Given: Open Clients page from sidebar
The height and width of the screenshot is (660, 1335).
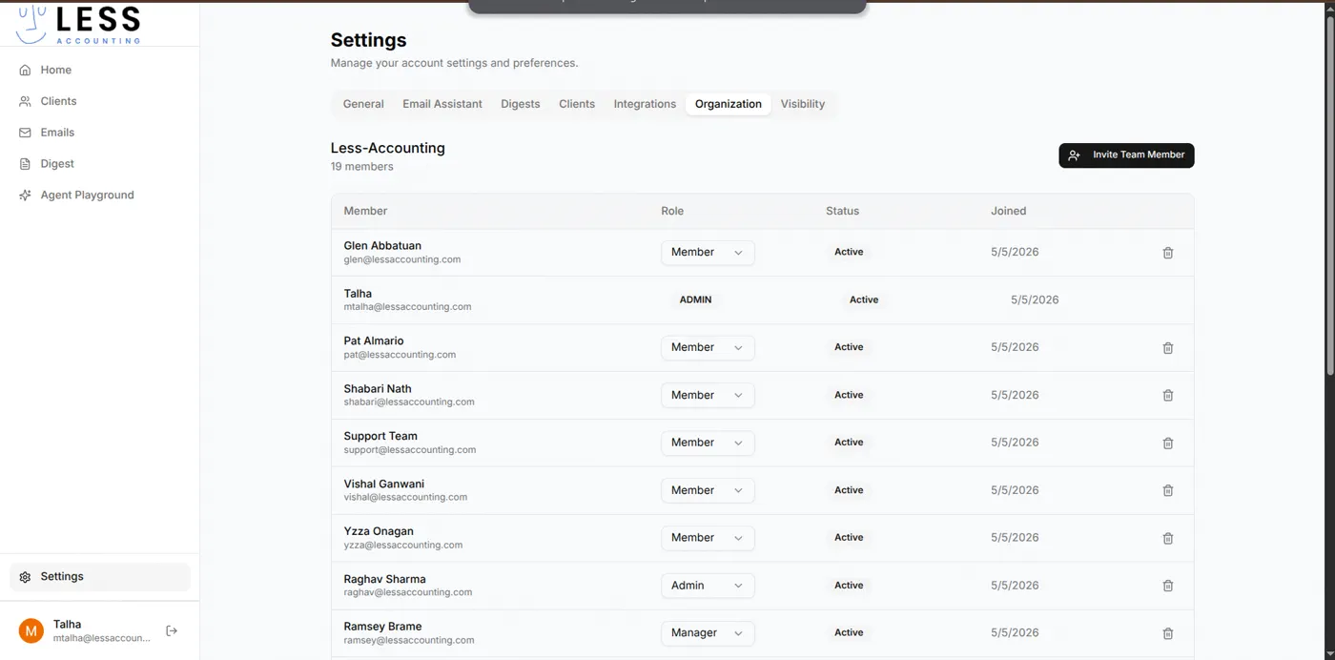Looking at the screenshot, I should point(100,101).
